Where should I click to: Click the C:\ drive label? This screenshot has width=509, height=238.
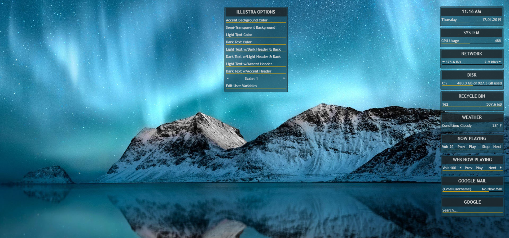444,83
